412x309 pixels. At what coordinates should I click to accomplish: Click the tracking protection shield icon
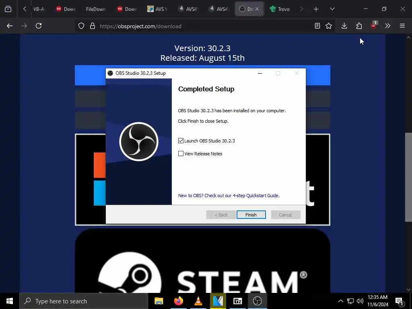click(81, 26)
